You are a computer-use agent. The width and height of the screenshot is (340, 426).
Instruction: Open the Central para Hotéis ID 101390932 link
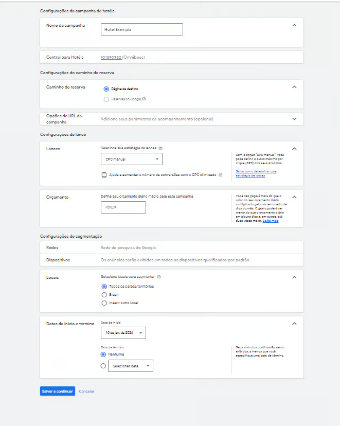111,57
